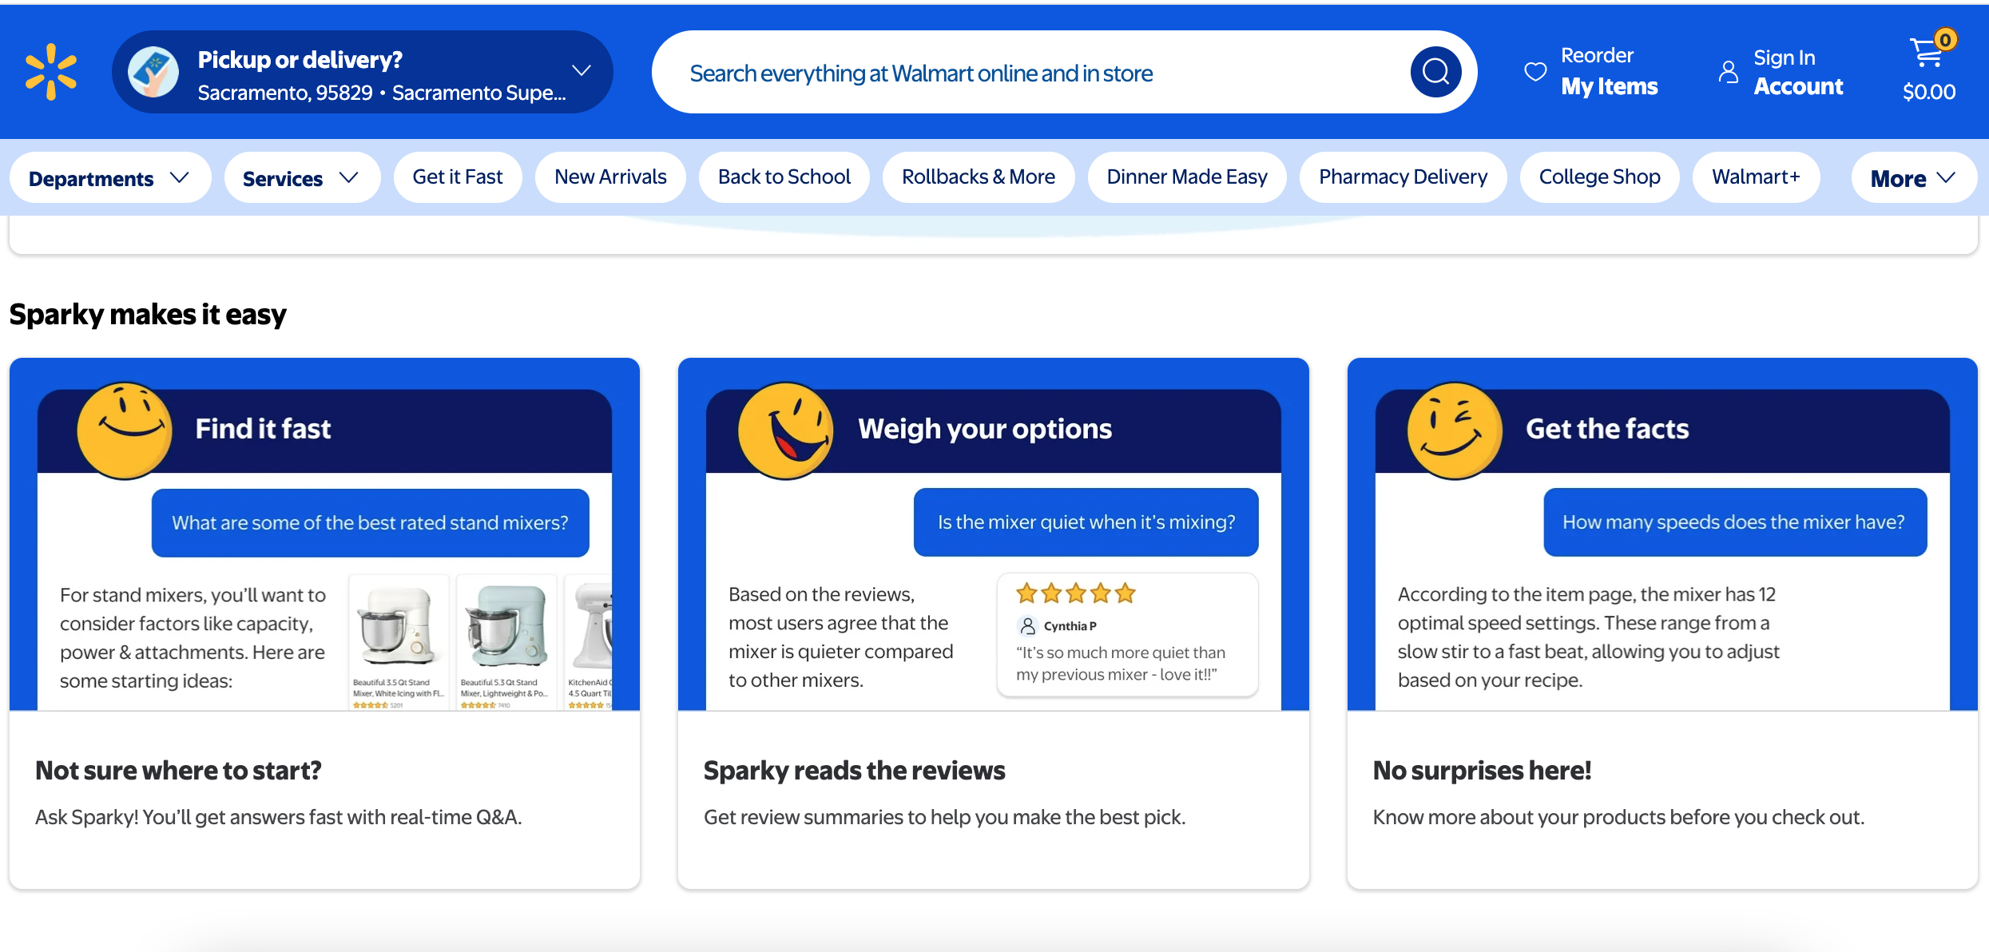Open Pharmacy Delivery

(x=1403, y=177)
